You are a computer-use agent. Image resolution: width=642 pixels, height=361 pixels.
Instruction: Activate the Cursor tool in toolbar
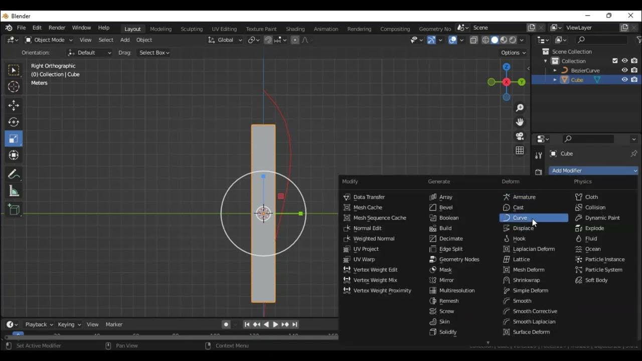pos(14,87)
